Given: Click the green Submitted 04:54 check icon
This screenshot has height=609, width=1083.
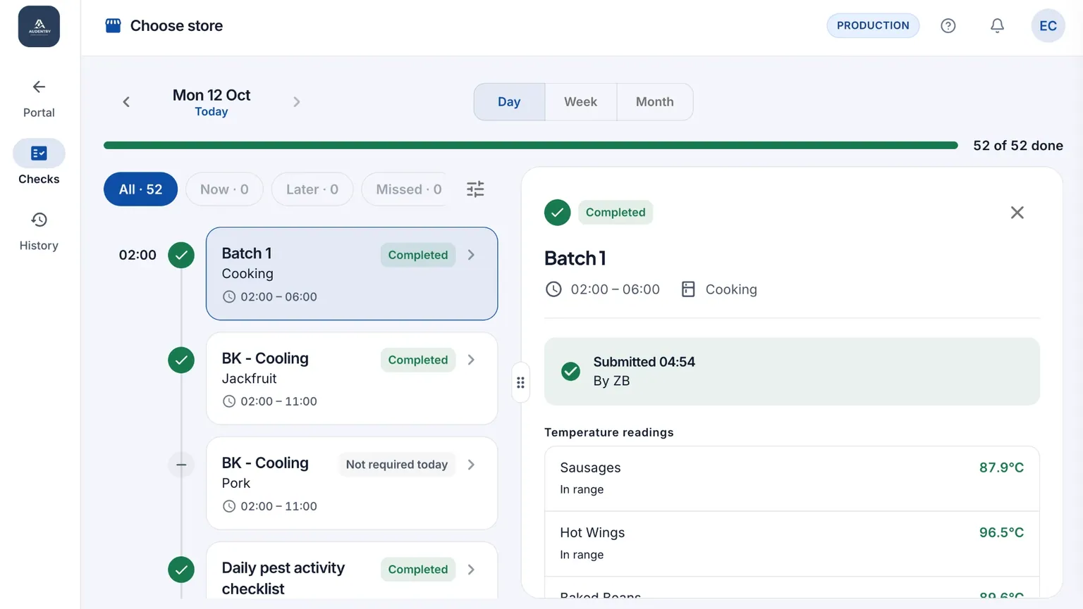Looking at the screenshot, I should [570, 371].
